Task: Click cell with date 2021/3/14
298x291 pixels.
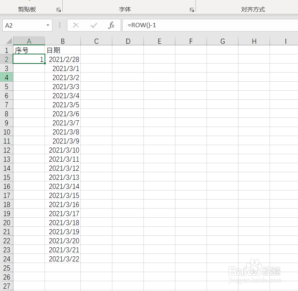Action: [63, 186]
